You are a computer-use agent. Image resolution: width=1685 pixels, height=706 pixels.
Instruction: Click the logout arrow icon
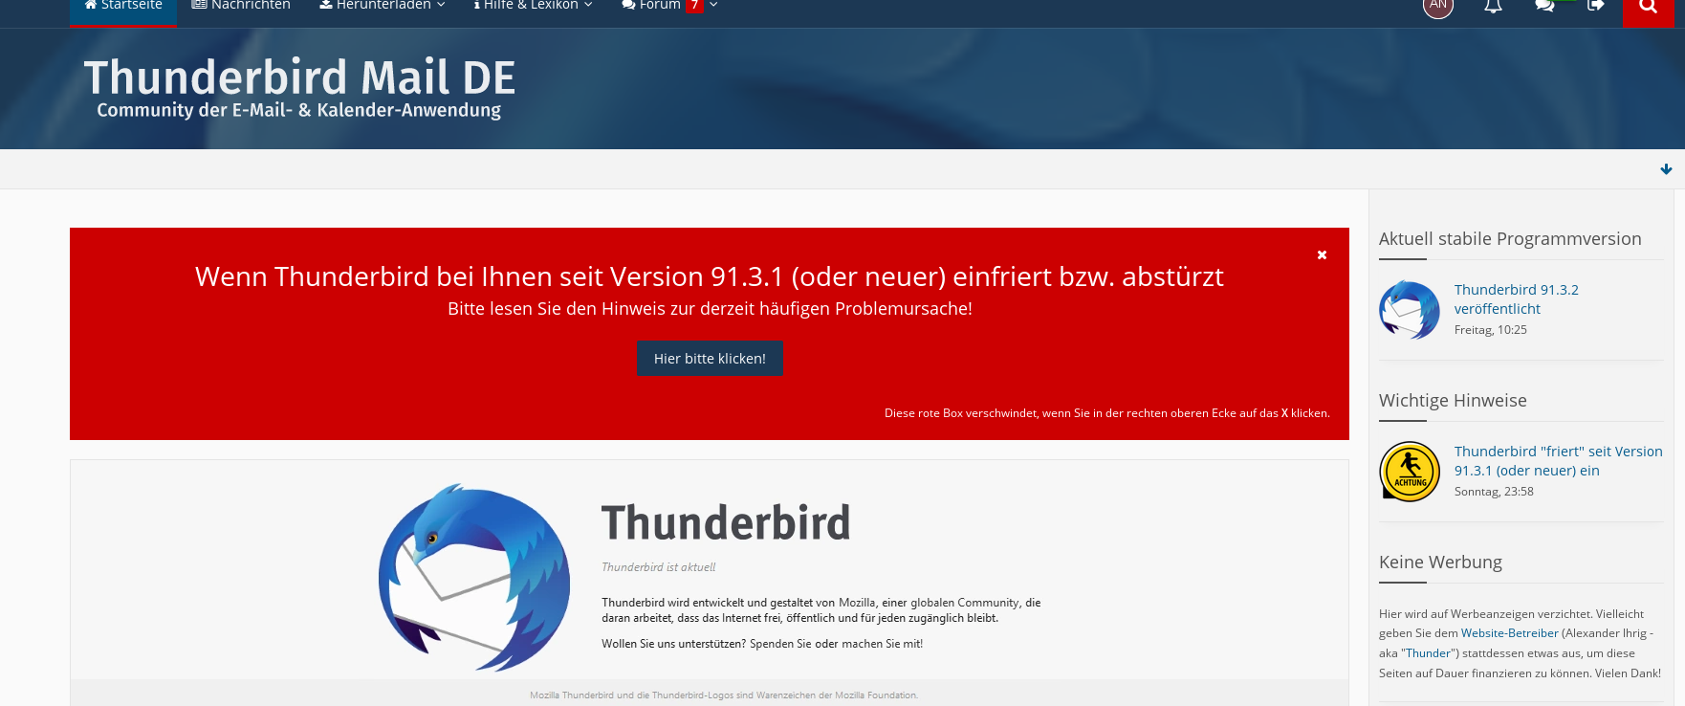pos(1595,6)
